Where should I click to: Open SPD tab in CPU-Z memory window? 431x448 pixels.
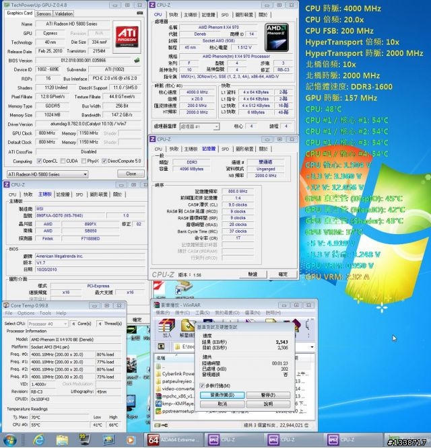pos(226,149)
